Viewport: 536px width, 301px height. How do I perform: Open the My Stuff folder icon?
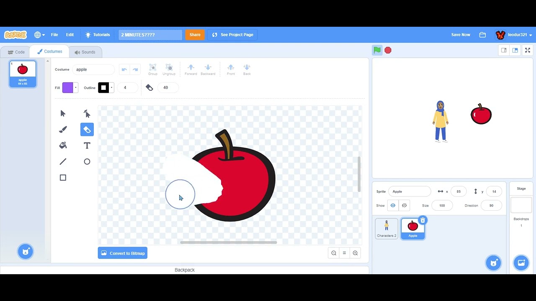482,35
